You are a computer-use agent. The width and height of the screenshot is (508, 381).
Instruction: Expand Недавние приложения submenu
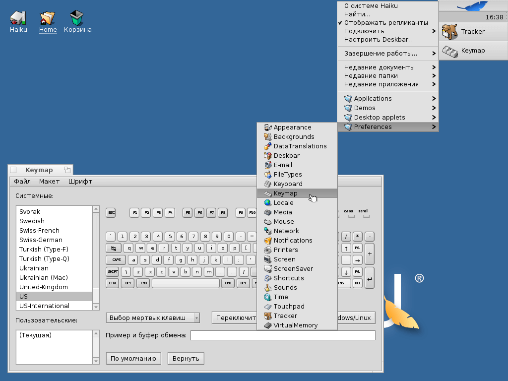click(388, 84)
